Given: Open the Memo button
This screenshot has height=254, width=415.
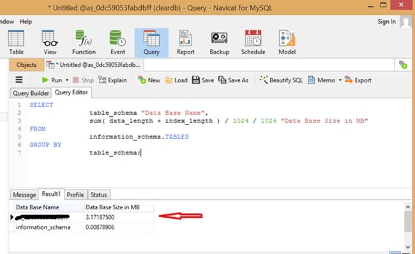Looking at the screenshot, I should click(x=321, y=80).
